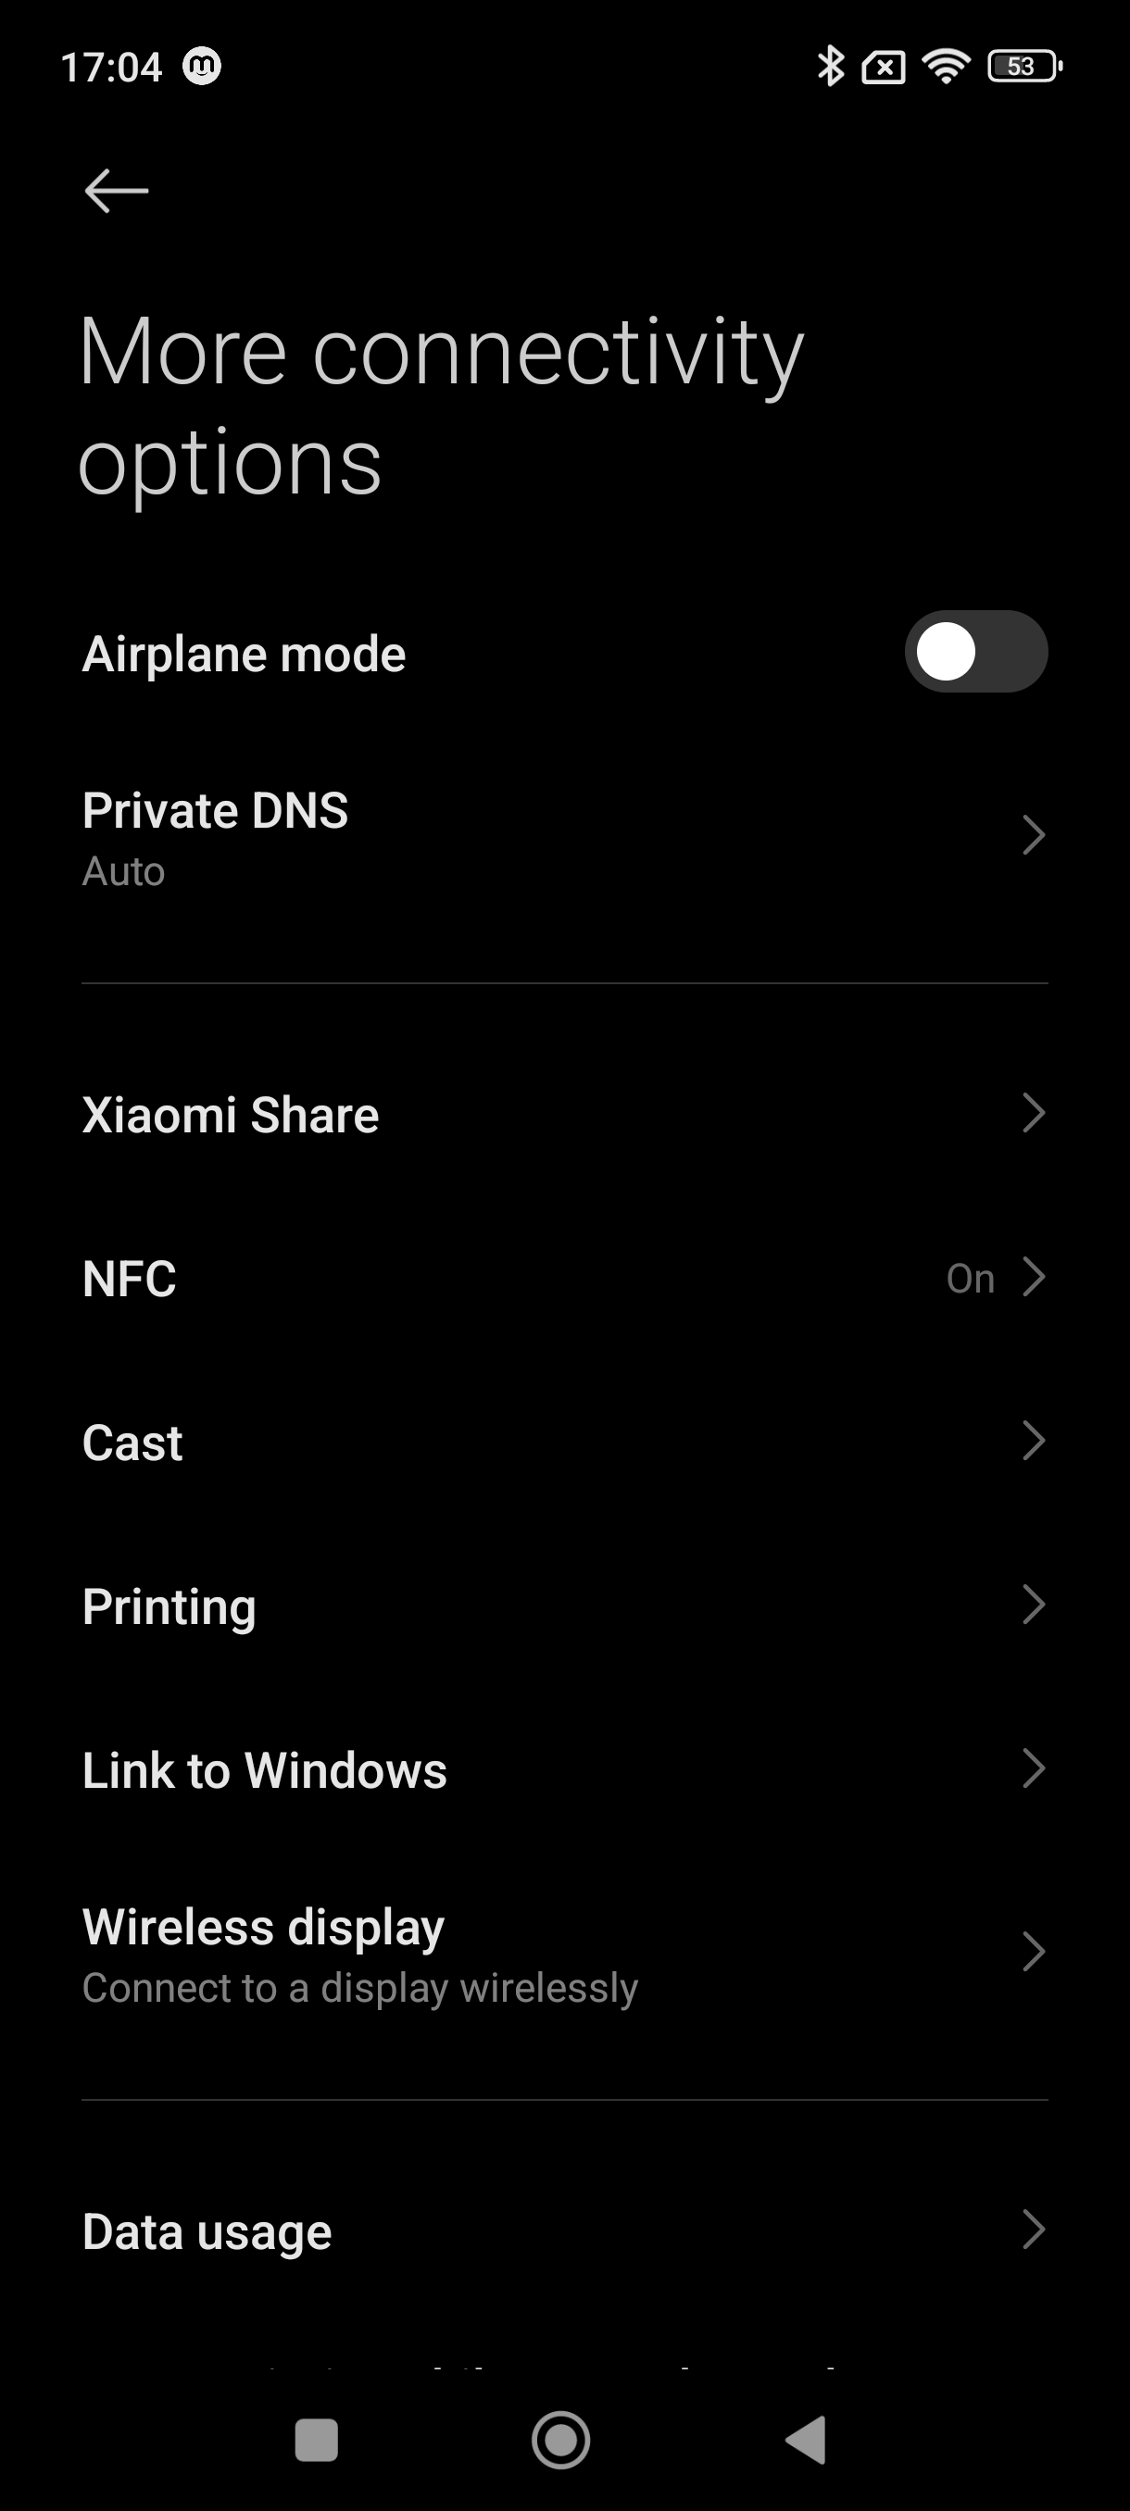Screen dimensions: 1130x2511
Task: Tap the back arrow icon
Action: click(x=116, y=190)
